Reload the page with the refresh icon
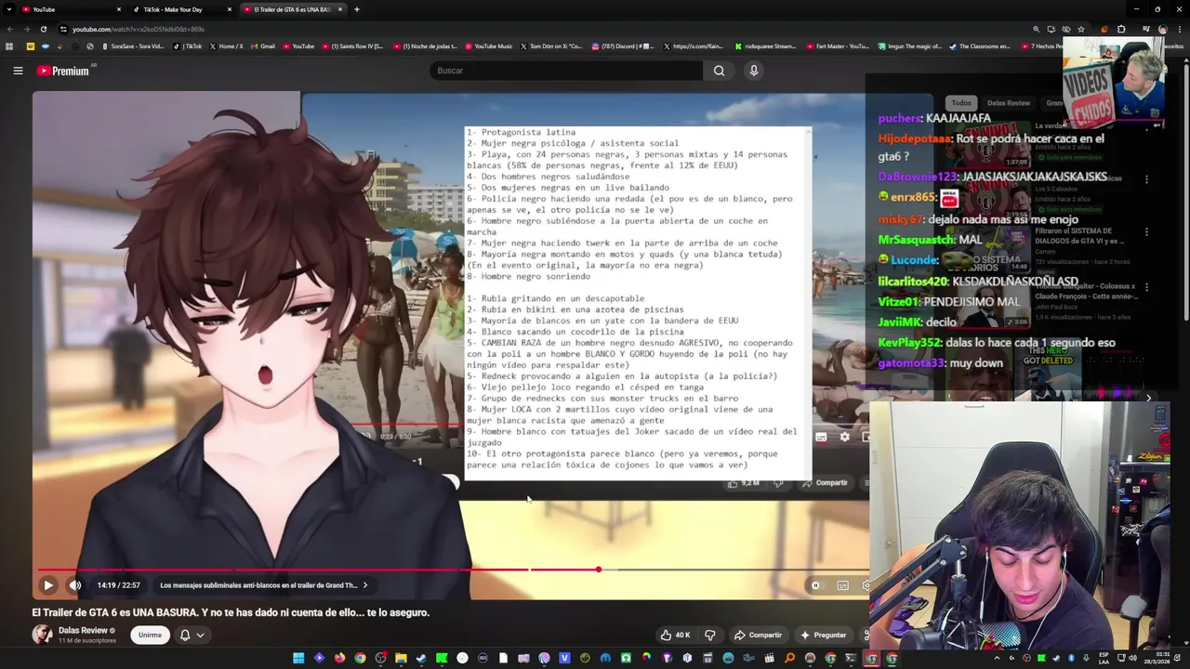Viewport: 1190px width, 669px height. [43, 29]
